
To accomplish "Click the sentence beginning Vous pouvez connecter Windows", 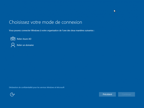I will (52, 31).
